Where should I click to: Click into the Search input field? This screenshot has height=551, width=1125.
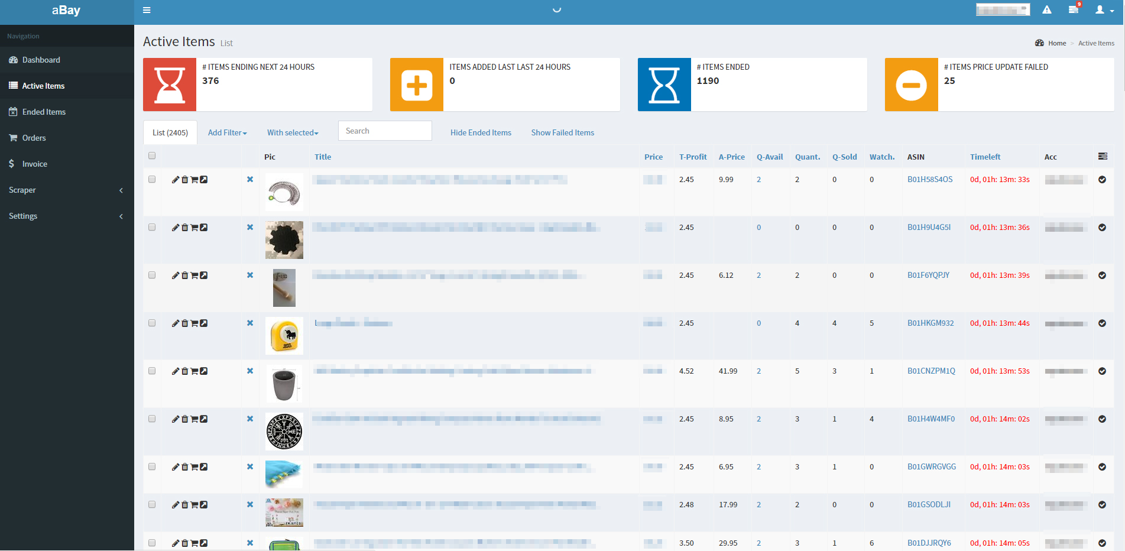pos(385,131)
